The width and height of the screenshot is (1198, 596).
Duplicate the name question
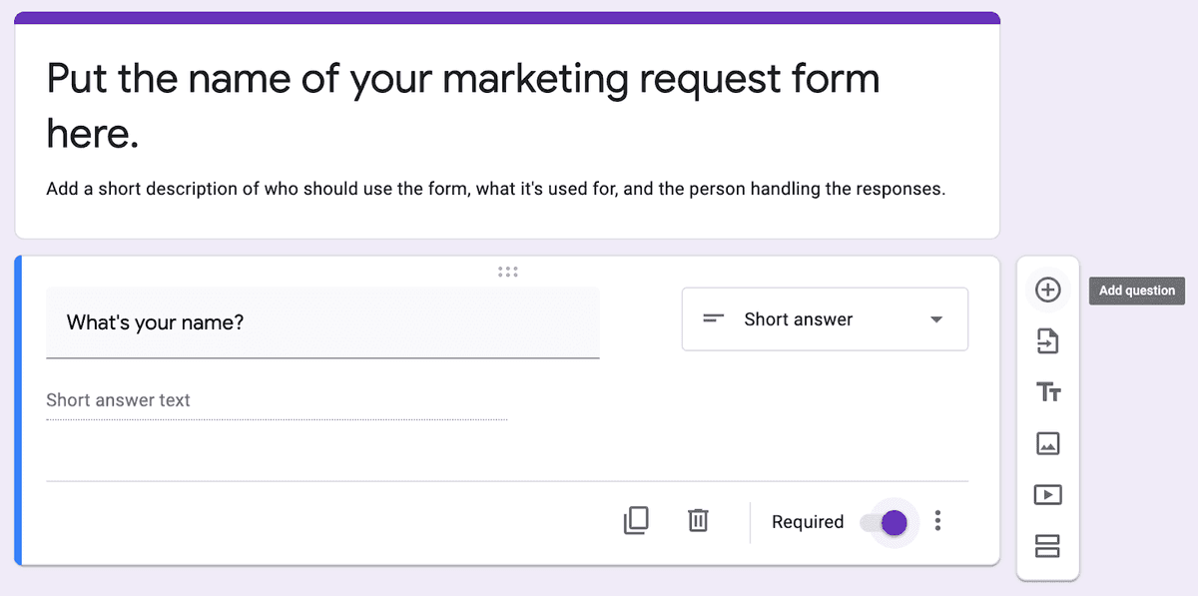coord(636,520)
